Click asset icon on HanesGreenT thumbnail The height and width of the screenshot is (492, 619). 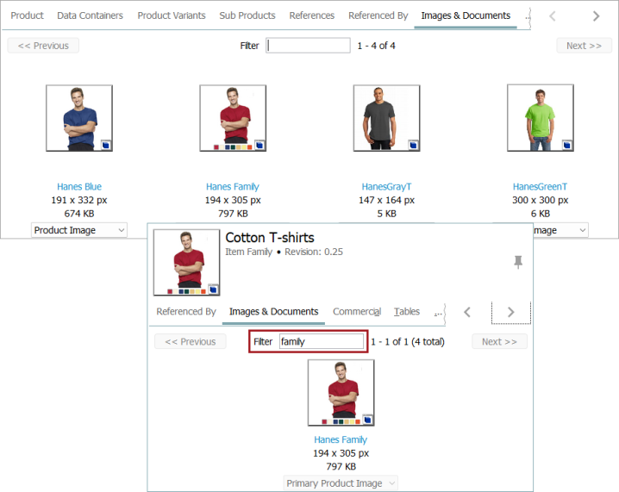(567, 146)
